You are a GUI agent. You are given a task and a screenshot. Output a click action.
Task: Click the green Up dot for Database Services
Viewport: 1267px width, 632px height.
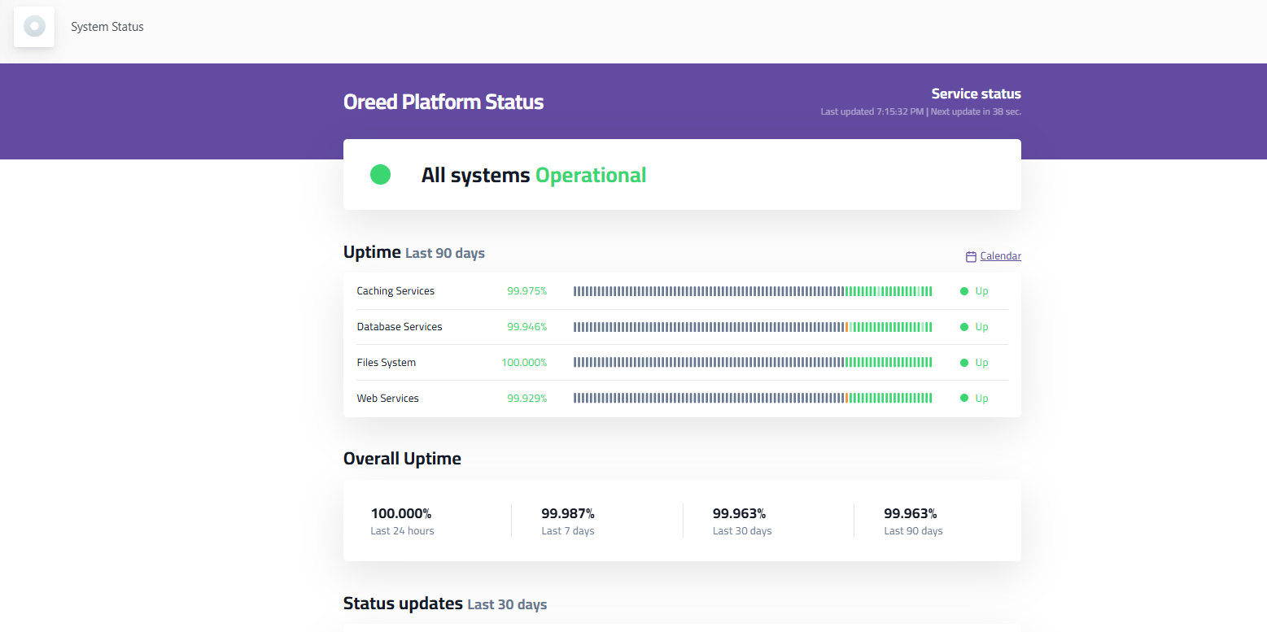[964, 327]
